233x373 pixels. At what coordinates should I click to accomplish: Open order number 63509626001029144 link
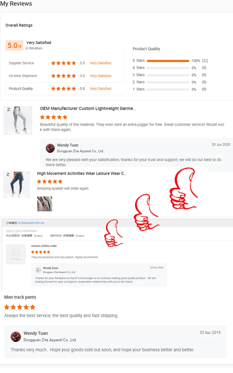pyautogui.click(x=31, y=223)
